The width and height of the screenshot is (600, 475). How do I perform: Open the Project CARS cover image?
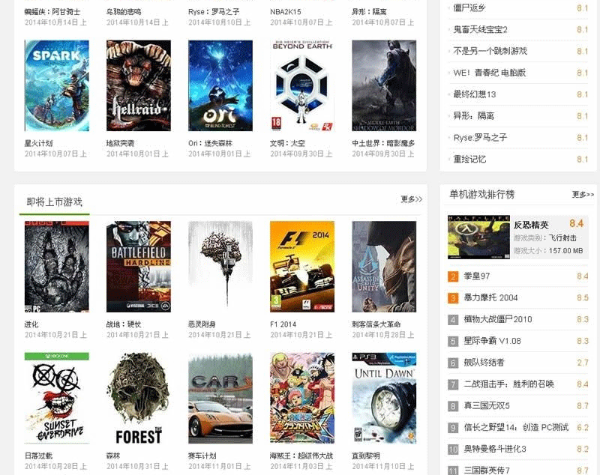point(220,398)
